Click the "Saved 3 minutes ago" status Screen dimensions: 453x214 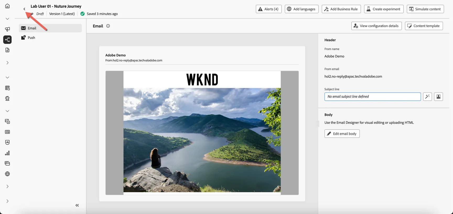click(x=102, y=14)
